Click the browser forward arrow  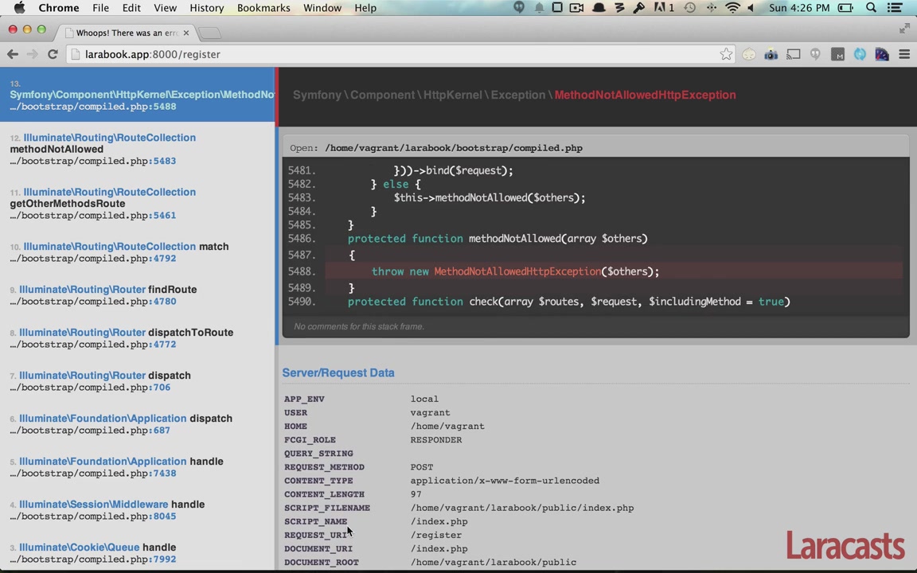(x=32, y=54)
